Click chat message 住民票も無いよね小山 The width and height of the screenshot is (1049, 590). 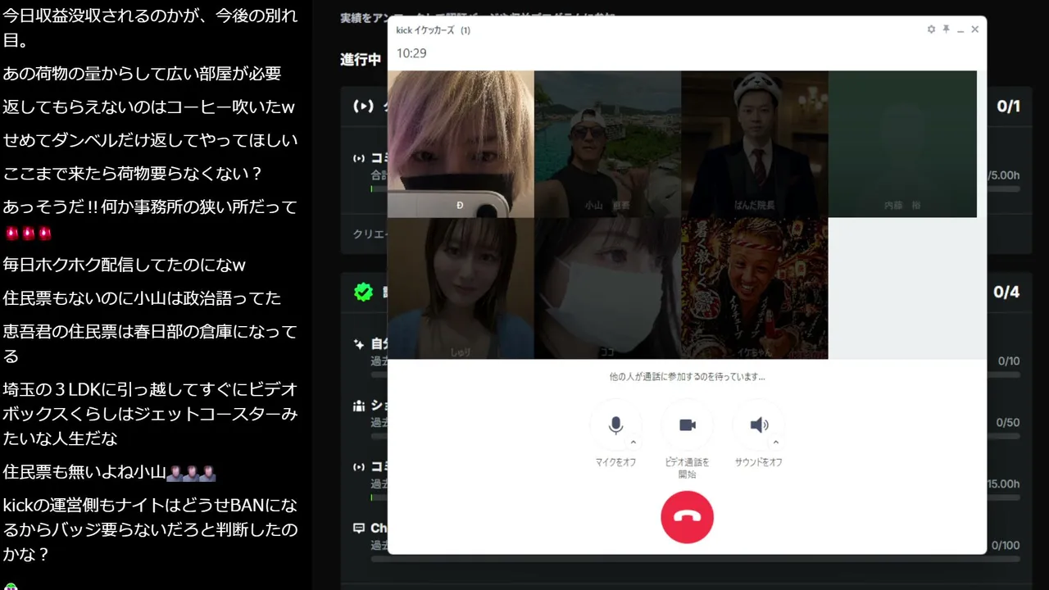pyautogui.click(x=84, y=472)
